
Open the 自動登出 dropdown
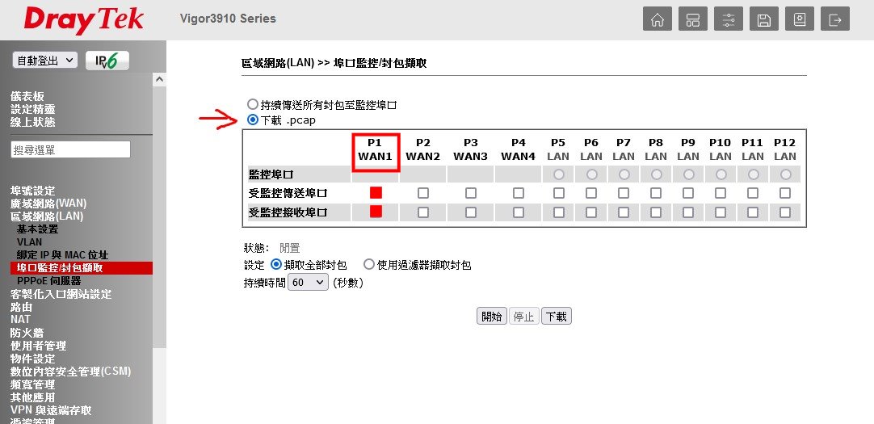pyautogui.click(x=45, y=61)
